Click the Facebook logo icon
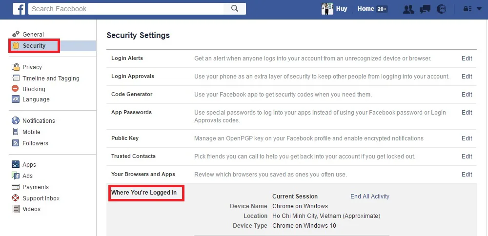488x236 pixels. click(19, 9)
